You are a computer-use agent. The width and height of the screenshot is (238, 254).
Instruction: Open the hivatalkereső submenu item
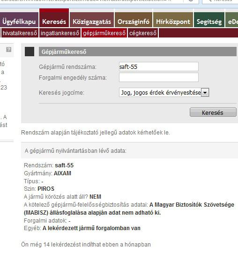(20, 33)
